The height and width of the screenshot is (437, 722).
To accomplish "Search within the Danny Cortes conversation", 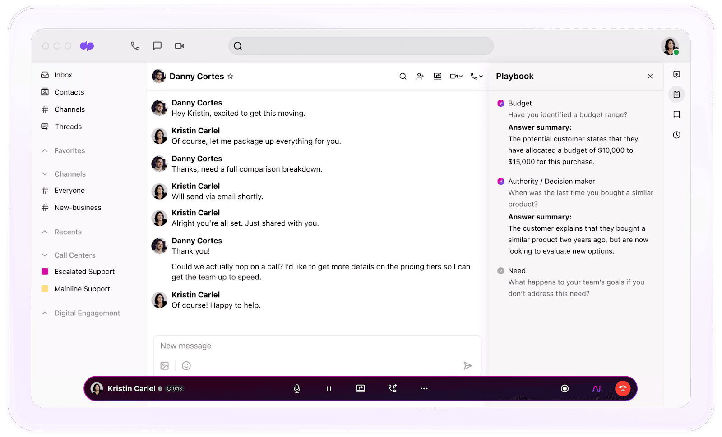I will pos(403,77).
